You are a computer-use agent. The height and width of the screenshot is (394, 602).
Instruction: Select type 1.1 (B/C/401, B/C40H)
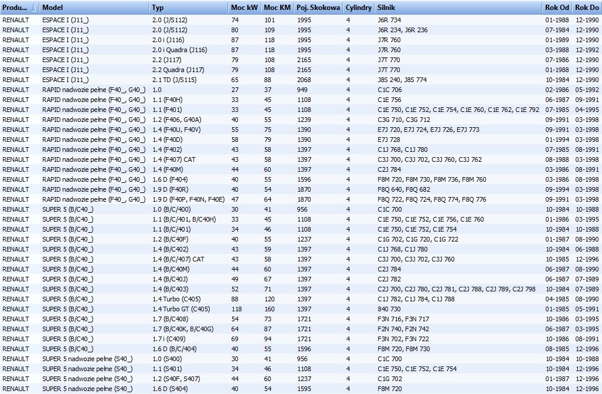point(184,220)
